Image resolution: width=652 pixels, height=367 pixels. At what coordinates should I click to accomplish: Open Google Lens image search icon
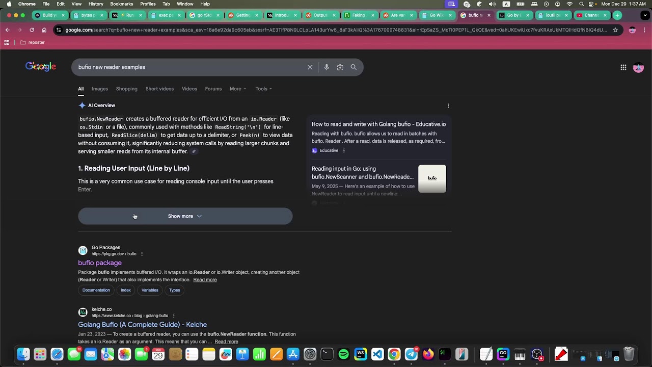[x=340, y=67]
